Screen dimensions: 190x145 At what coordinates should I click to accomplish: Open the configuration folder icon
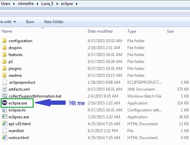(5, 41)
